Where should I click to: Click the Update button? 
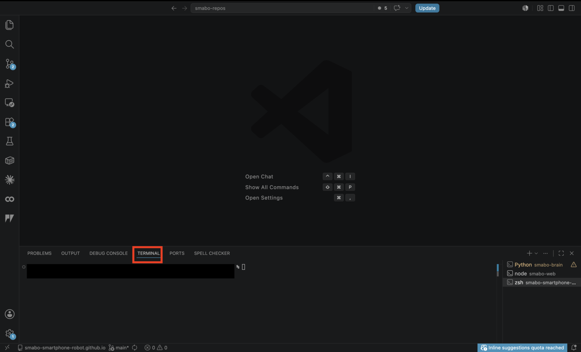427,8
